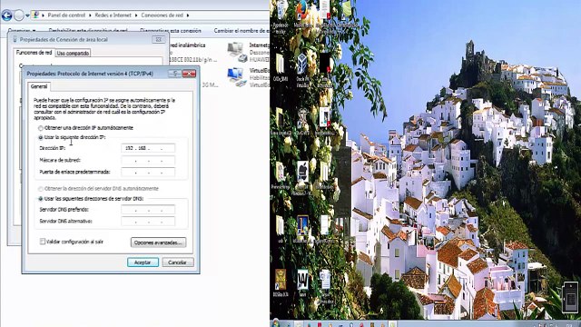This screenshot has width=581, height=327.
Task: Expand arrow after Redes e Internet breadcrumb
Action: (x=136, y=15)
